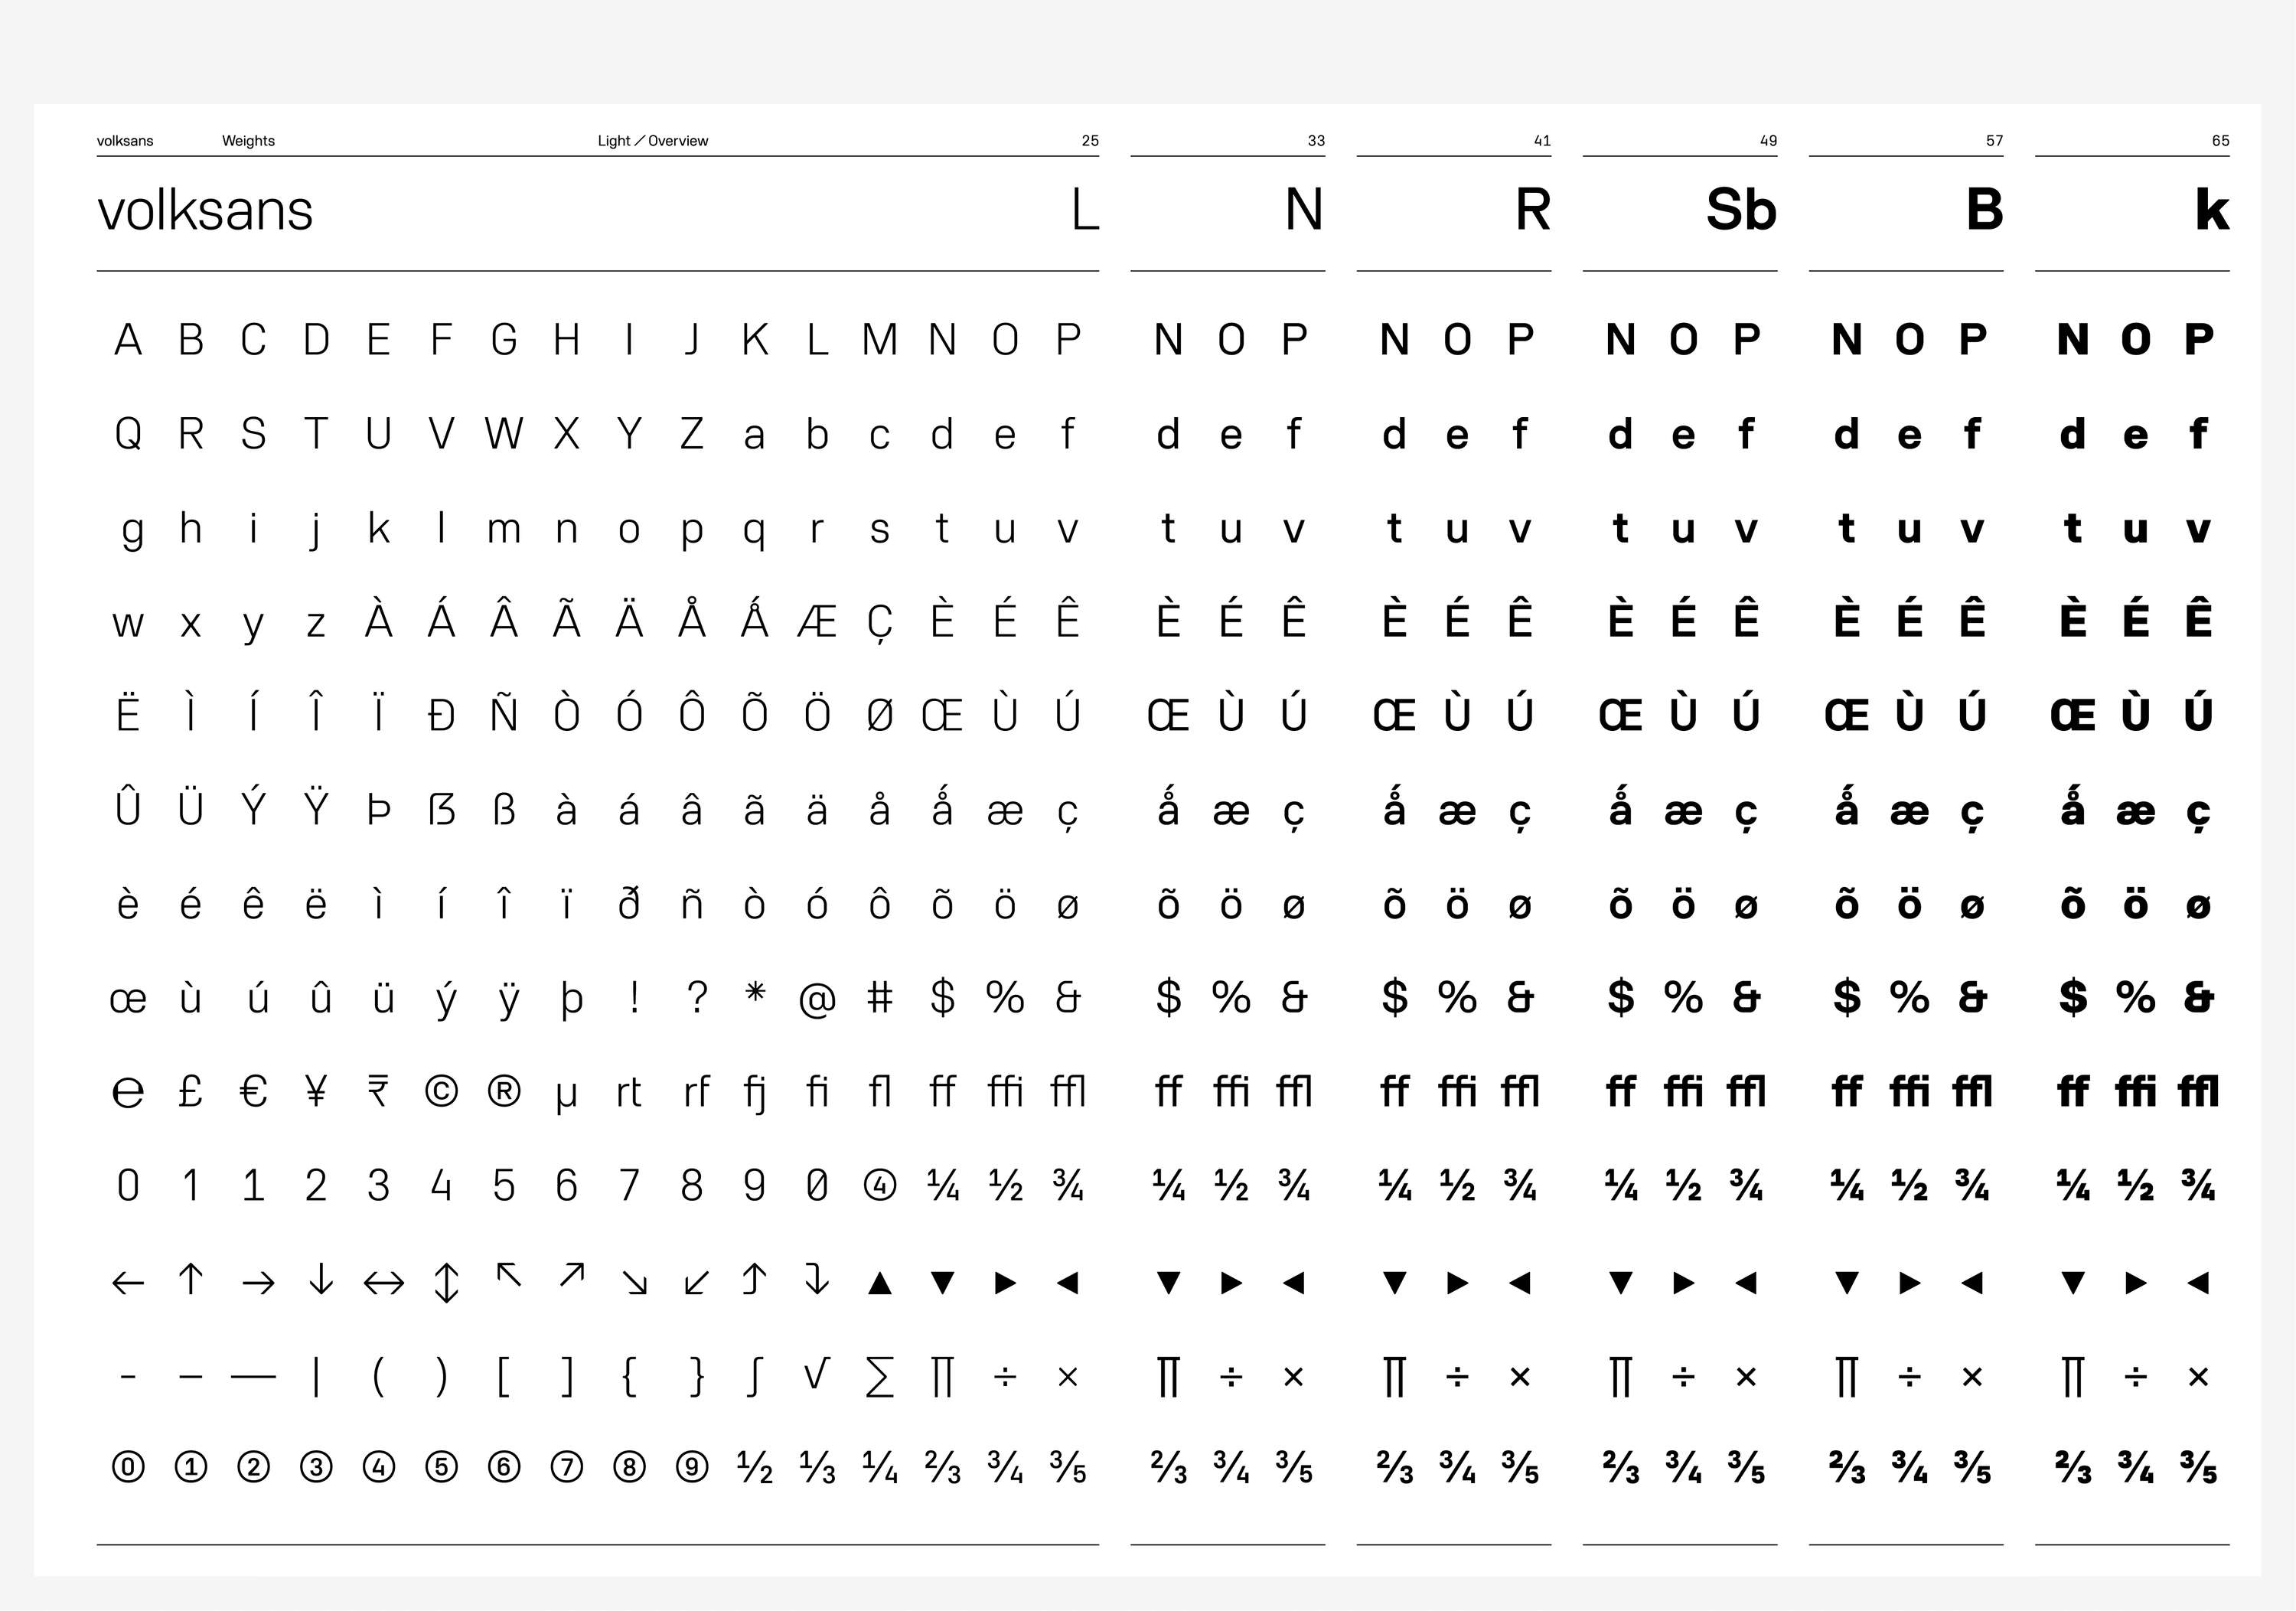Click the copyright © glyph
The width and height of the screenshot is (2296, 1611).
click(x=441, y=1091)
